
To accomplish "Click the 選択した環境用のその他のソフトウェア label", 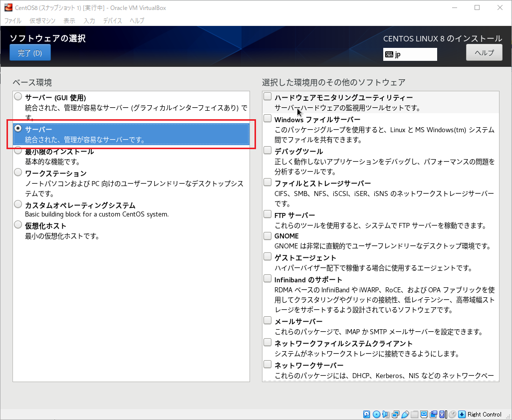I will point(334,82).
